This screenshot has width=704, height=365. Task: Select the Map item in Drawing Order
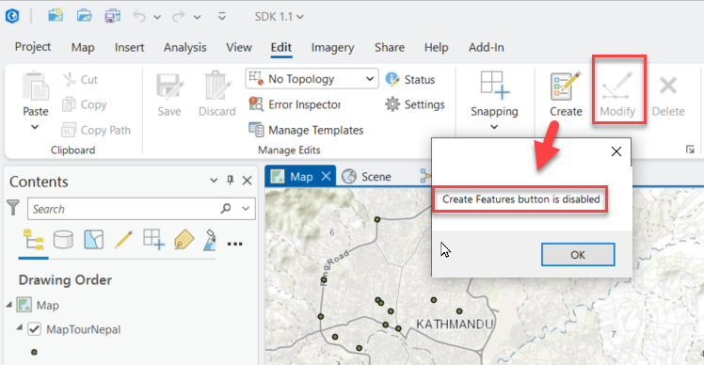pos(47,306)
